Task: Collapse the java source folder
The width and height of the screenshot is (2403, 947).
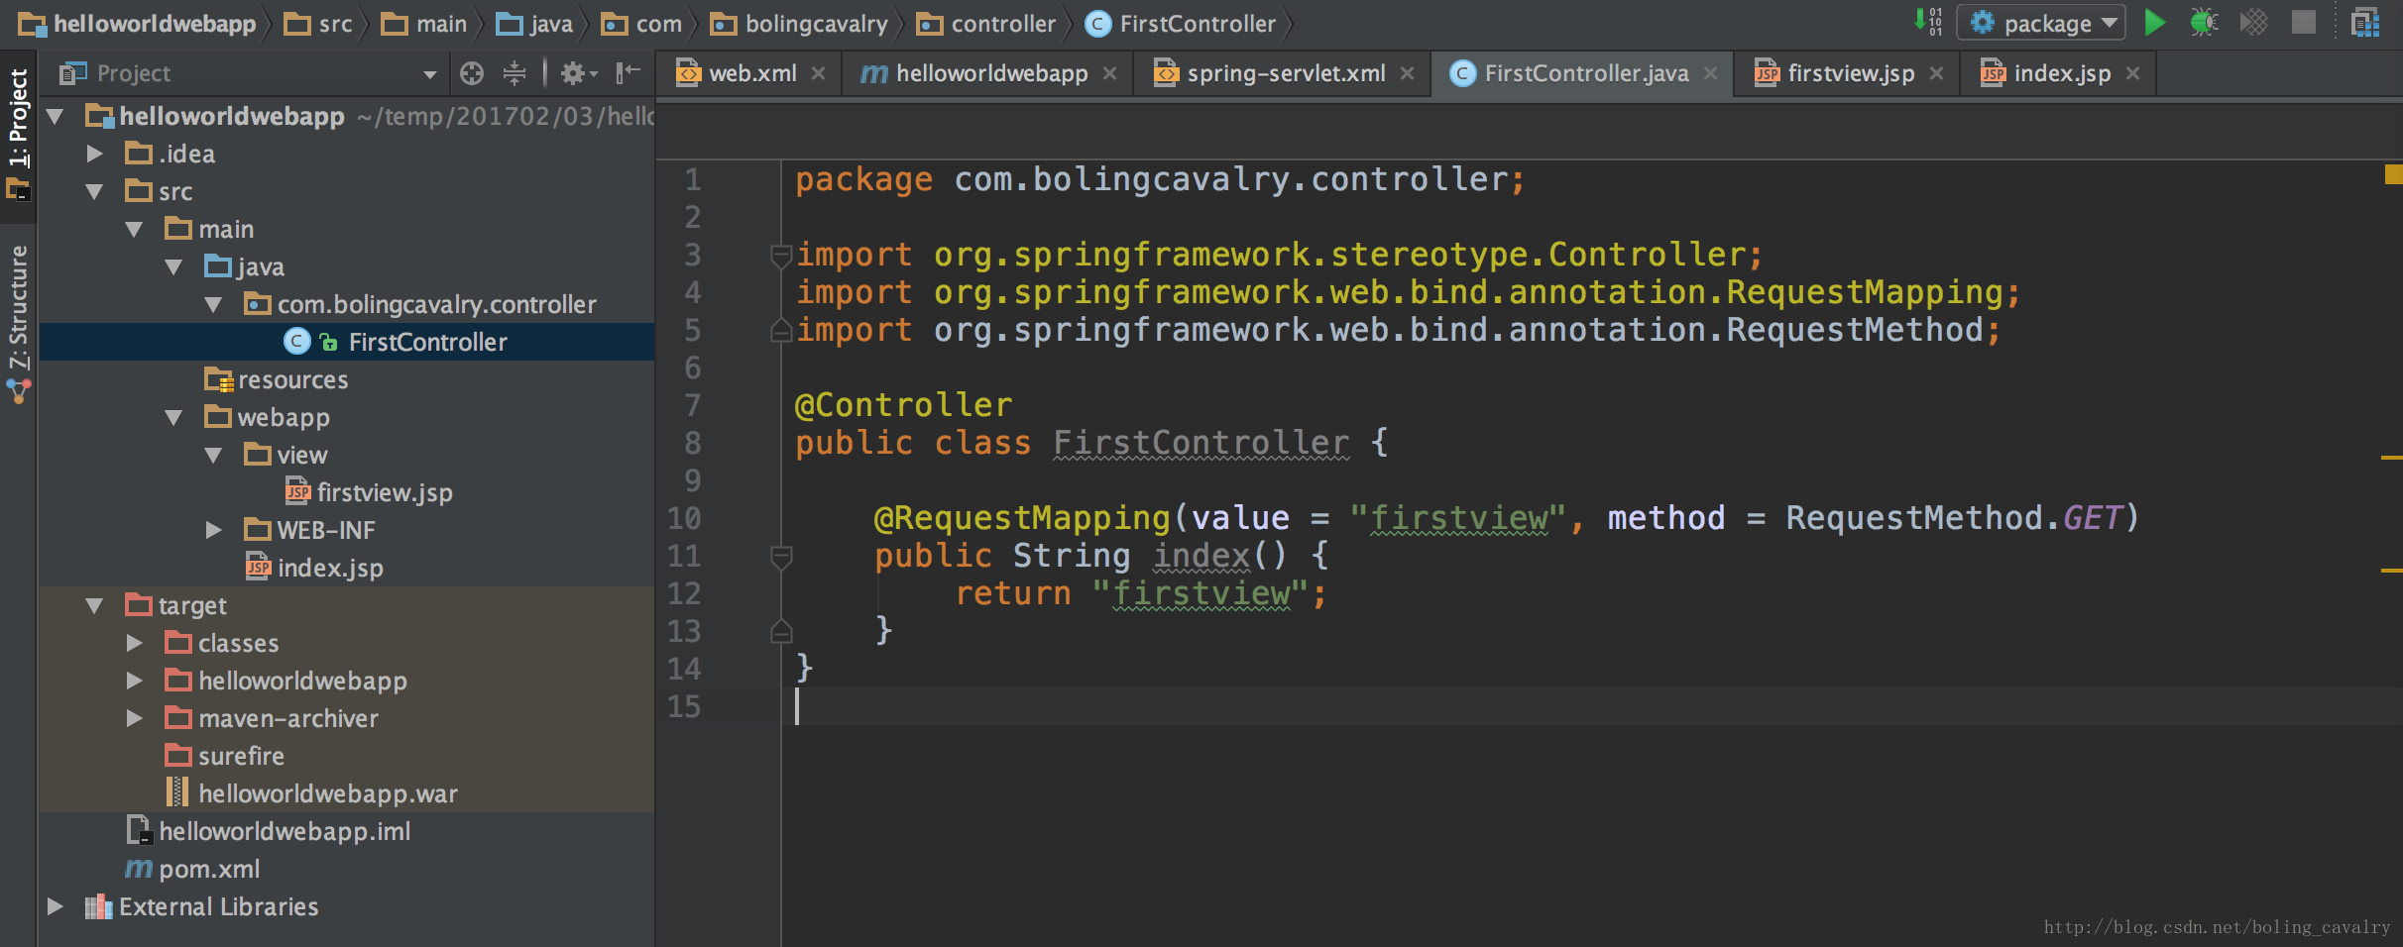Action: point(174,266)
